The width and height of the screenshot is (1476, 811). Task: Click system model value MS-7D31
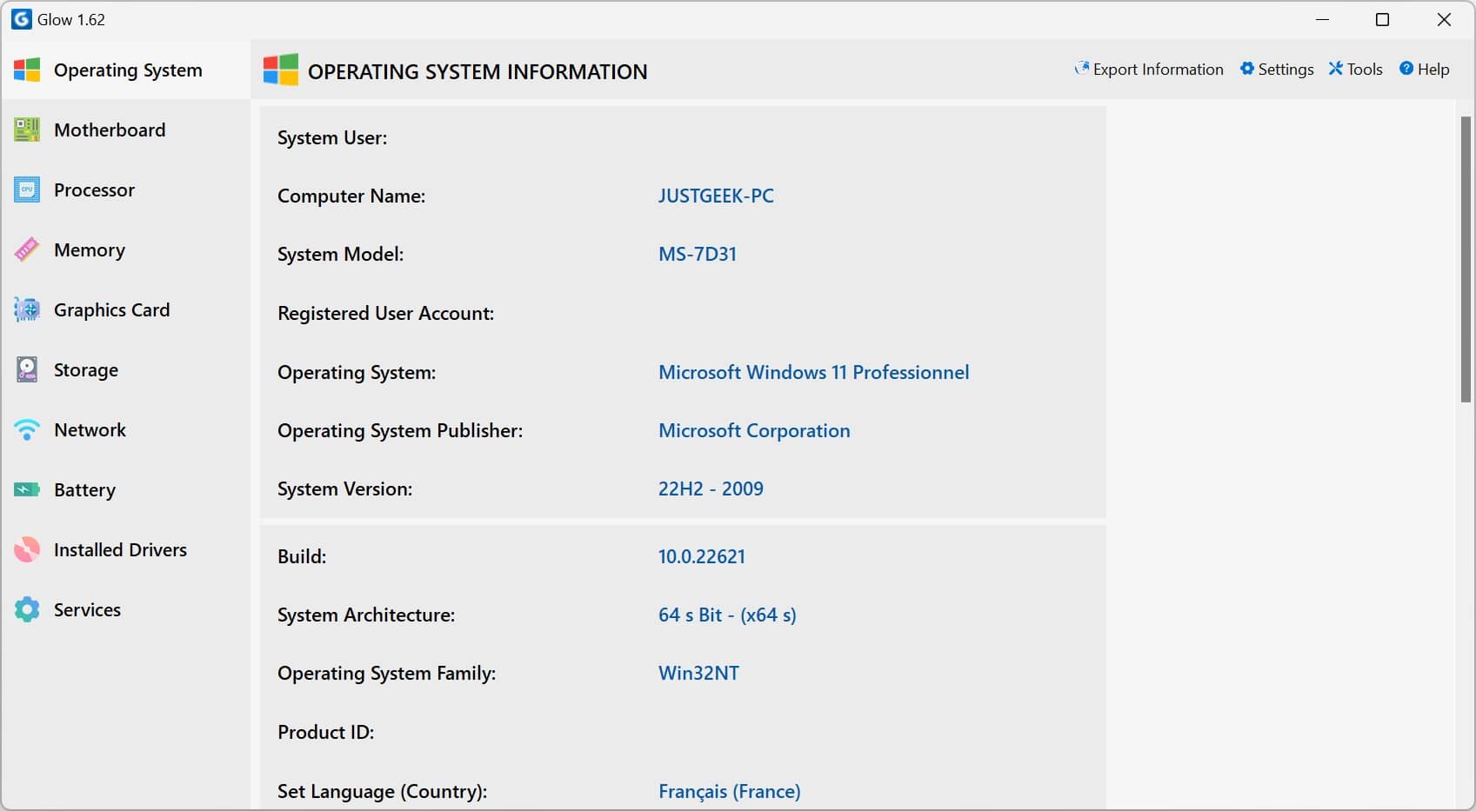(x=698, y=254)
